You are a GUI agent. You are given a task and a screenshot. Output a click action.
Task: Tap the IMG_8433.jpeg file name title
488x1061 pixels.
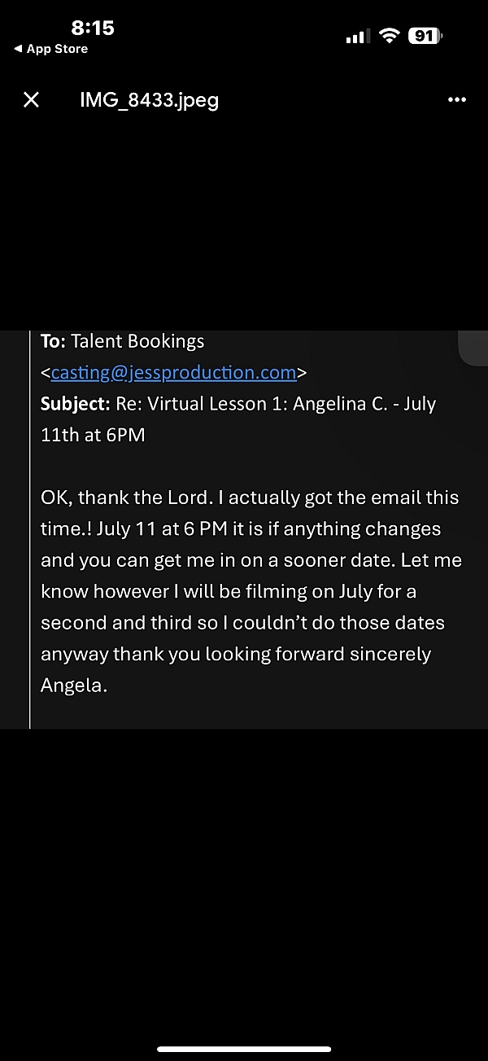coord(149,99)
